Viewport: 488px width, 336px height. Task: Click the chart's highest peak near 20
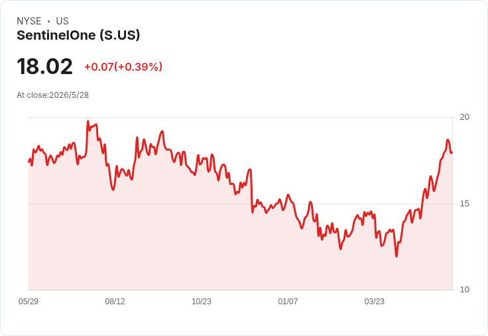point(88,122)
